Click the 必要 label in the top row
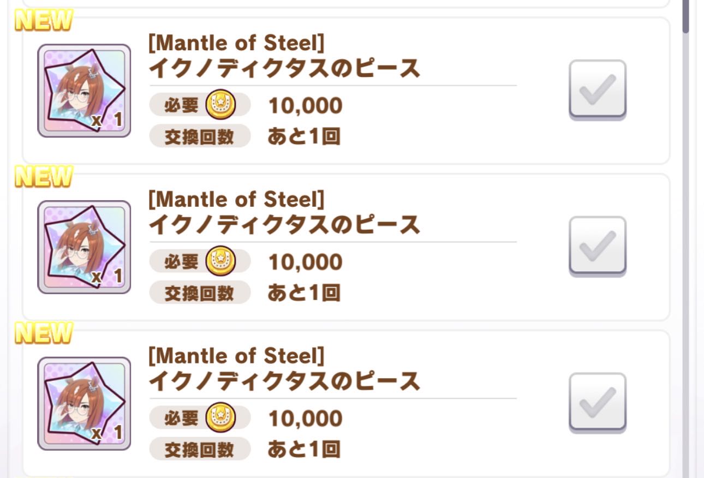Screen dimensions: 704x478 [x=181, y=105]
